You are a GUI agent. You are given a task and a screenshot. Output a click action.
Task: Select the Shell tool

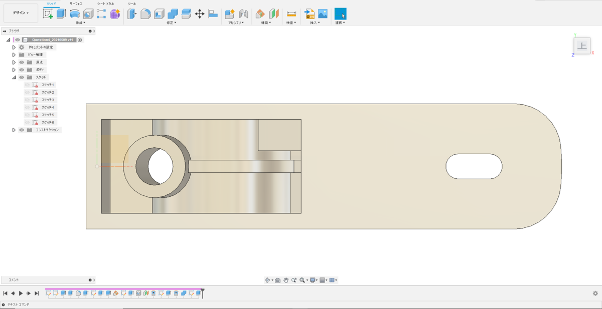[159, 14]
